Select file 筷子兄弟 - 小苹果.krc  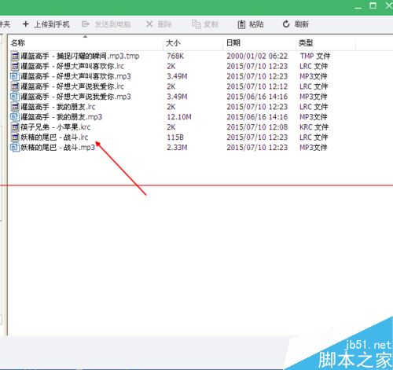[56, 127]
